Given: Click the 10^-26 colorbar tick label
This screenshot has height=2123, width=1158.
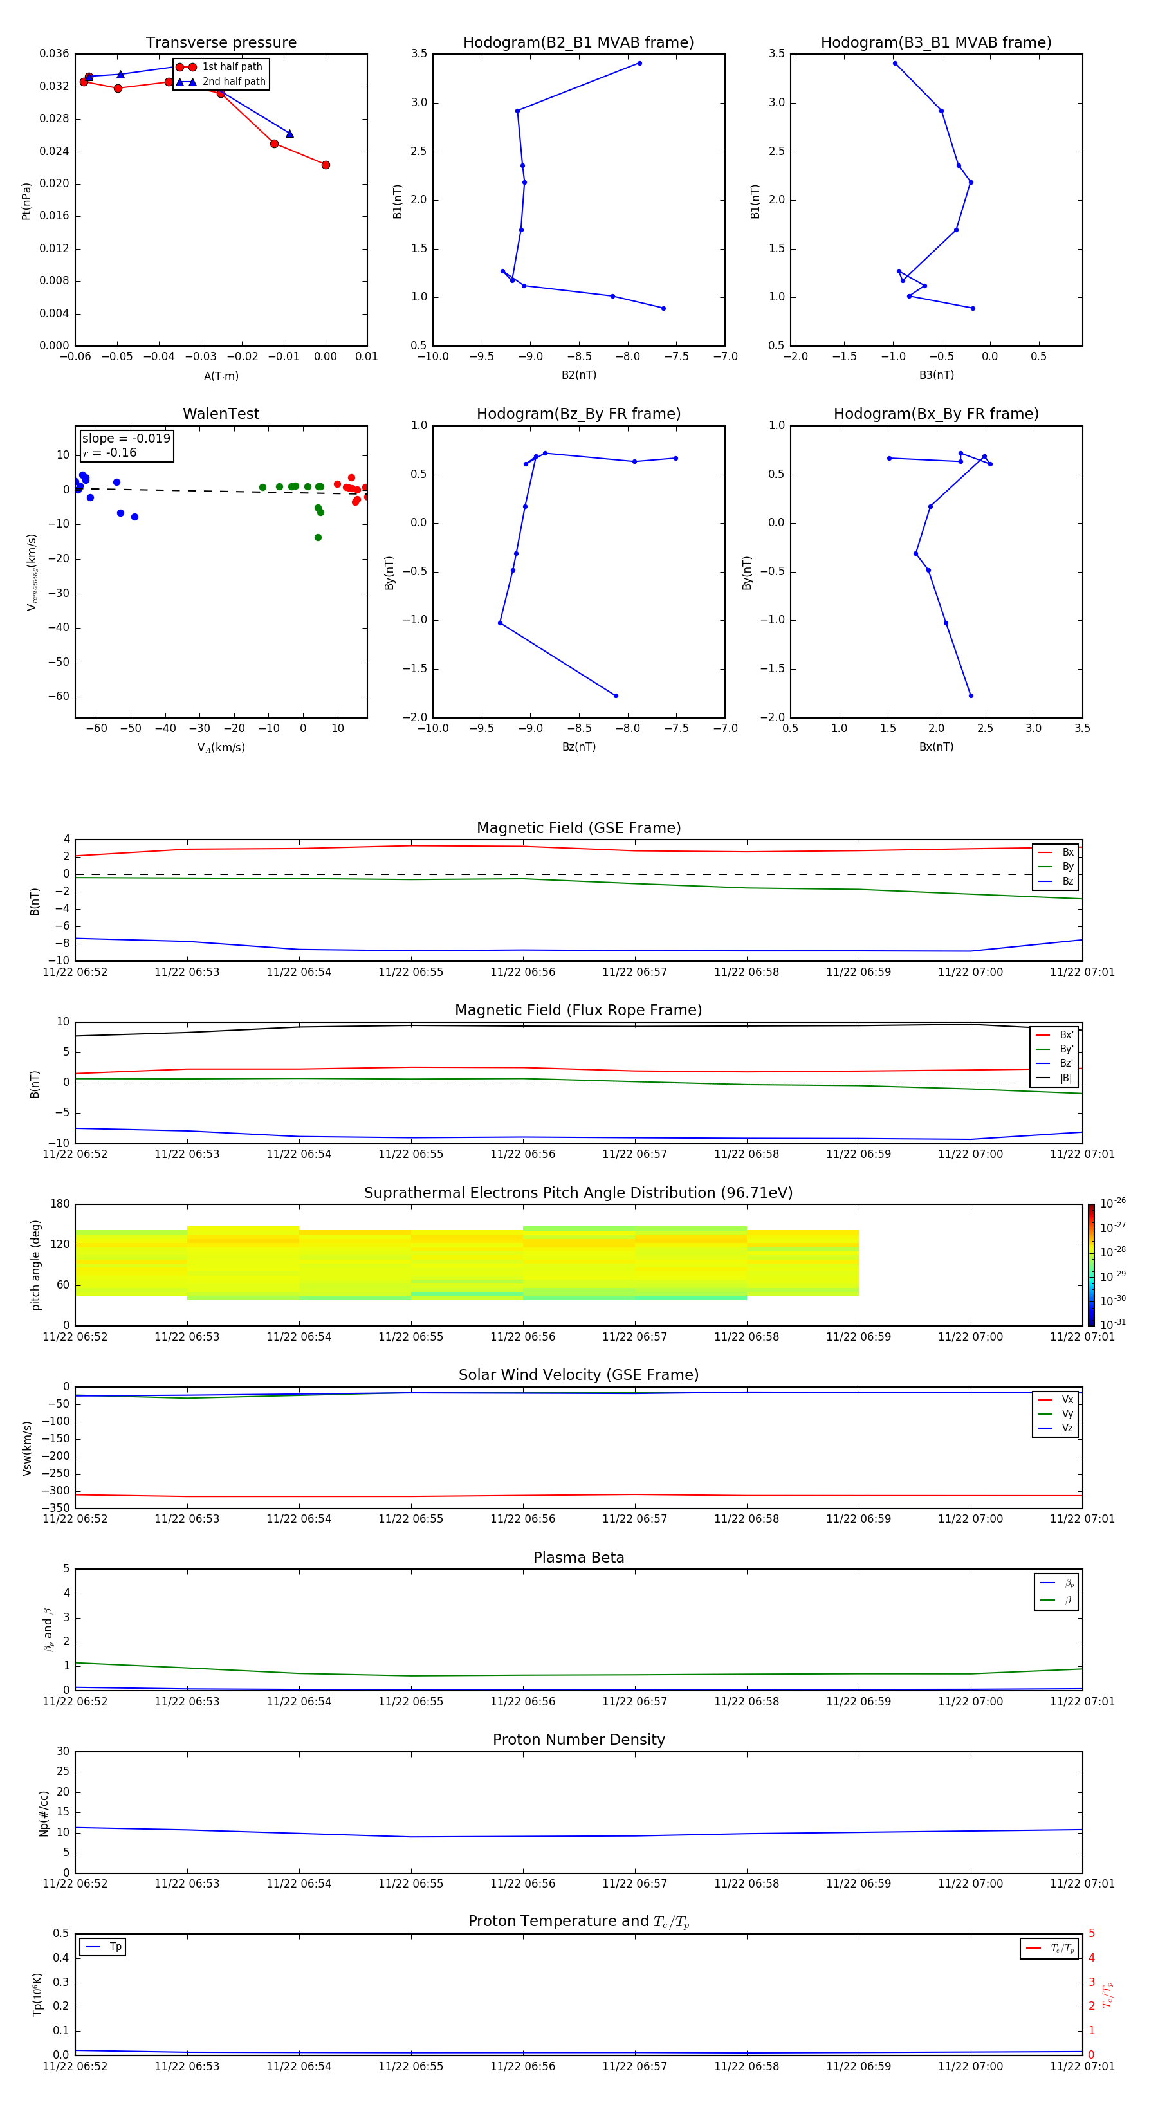Looking at the screenshot, I should 1113,1203.
